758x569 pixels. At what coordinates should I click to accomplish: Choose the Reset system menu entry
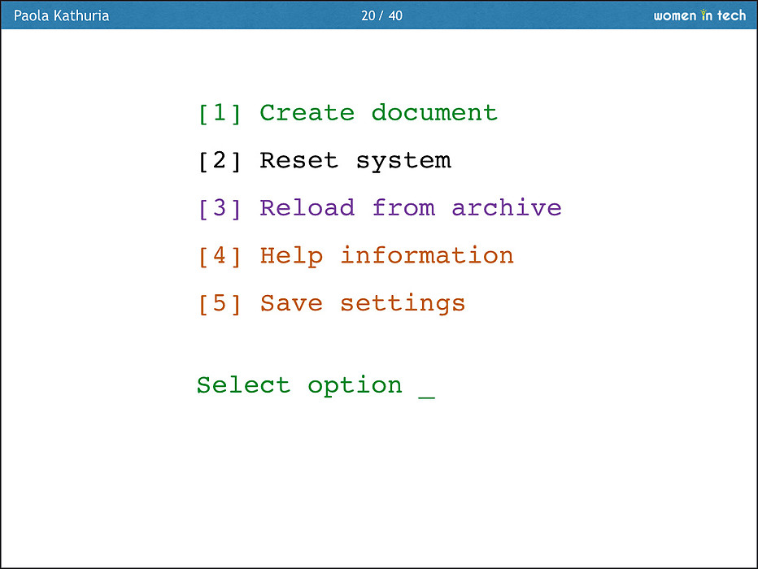[355, 161]
